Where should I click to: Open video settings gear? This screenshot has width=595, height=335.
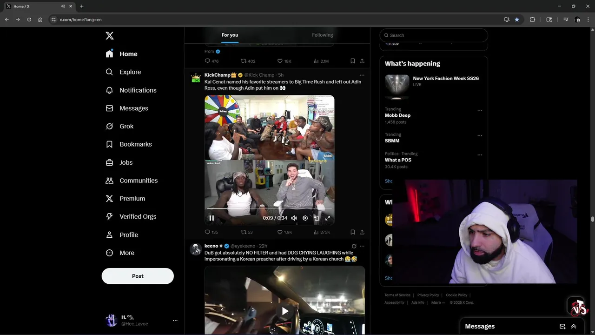click(305, 218)
